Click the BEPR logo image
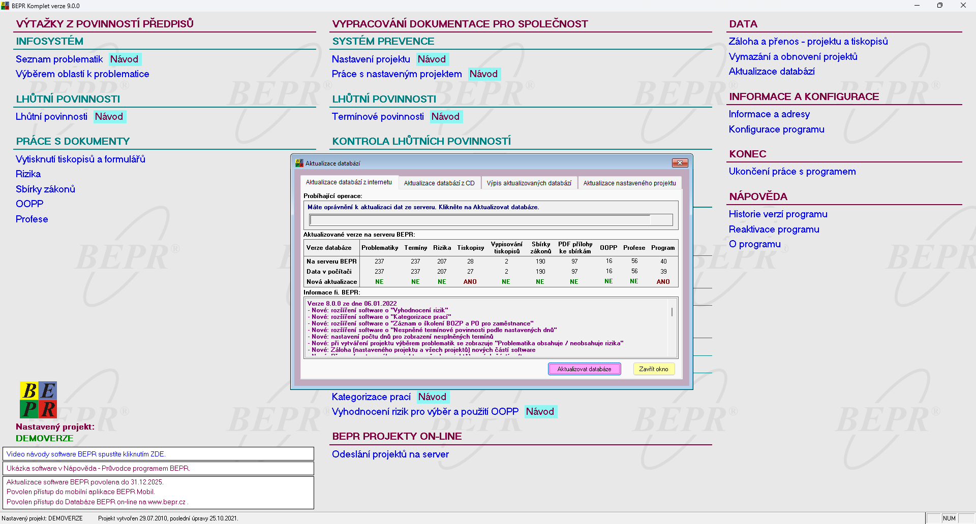 pos(38,400)
